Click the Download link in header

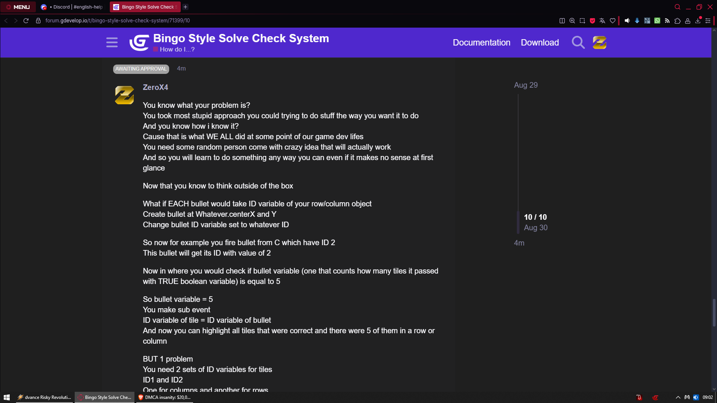[x=540, y=43]
